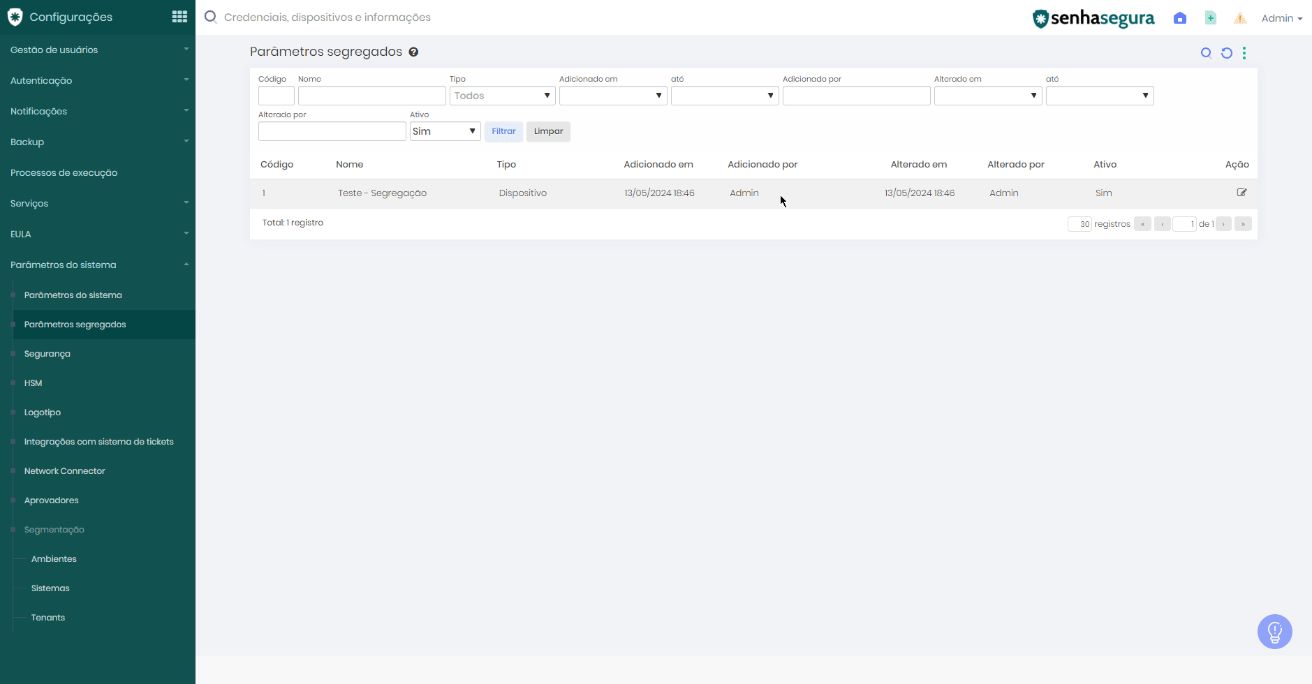The height and width of the screenshot is (684, 1312).
Task: Toggle the filter search icon above table
Action: 1206,53
